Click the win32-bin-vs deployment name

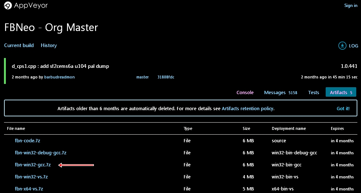(x=285, y=177)
